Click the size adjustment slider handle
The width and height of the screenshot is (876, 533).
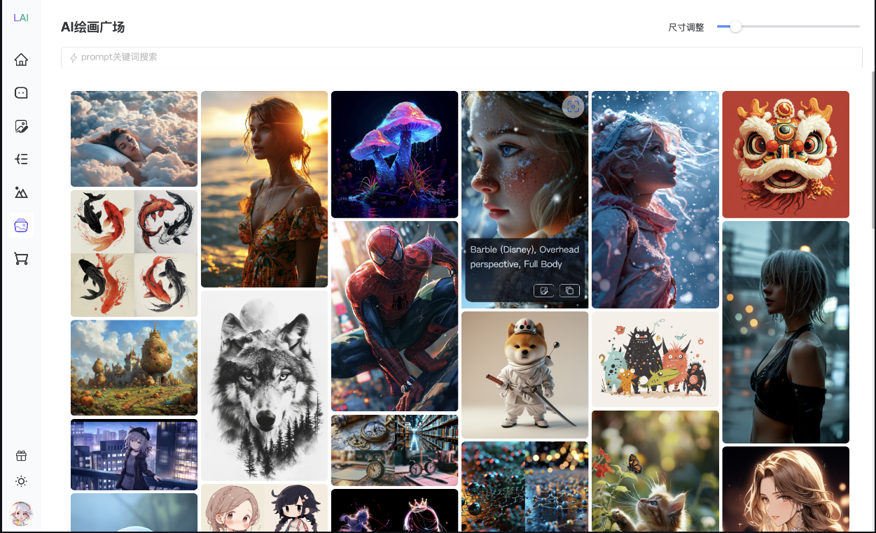[735, 27]
